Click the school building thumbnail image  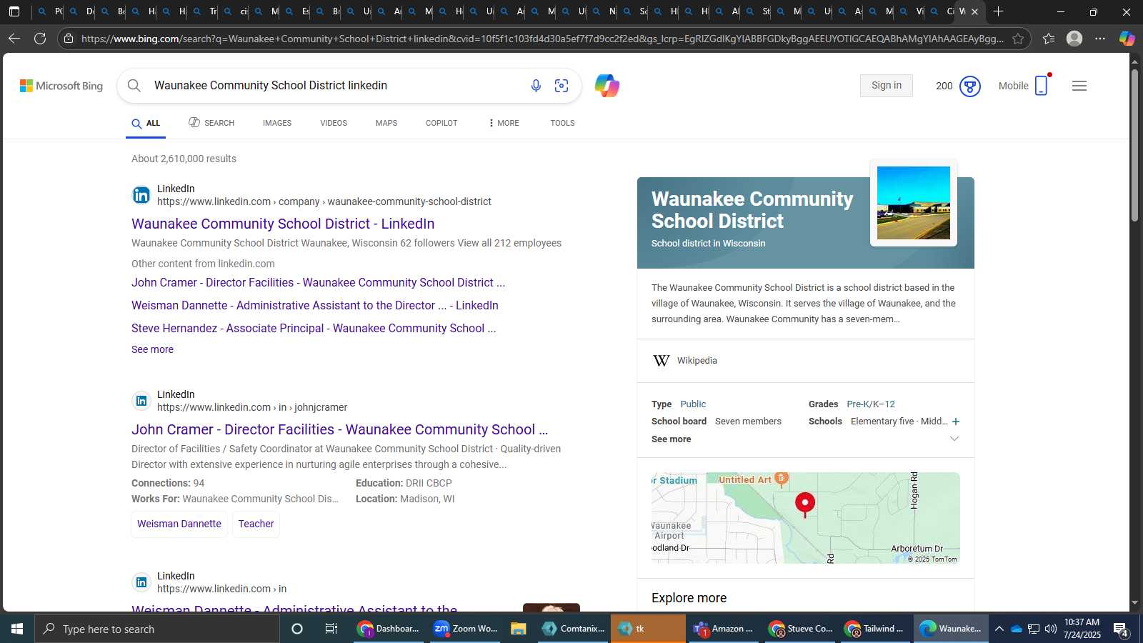tap(914, 203)
